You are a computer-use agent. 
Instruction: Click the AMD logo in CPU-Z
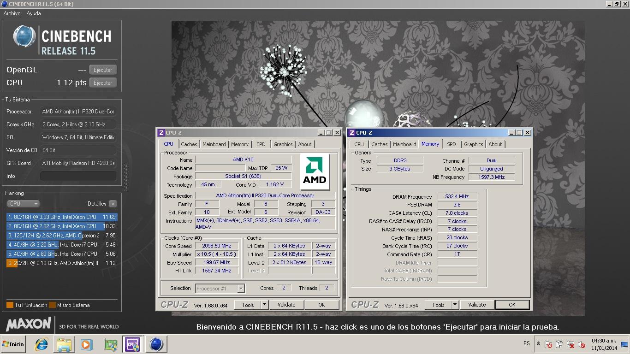pyautogui.click(x=315, y=171)
